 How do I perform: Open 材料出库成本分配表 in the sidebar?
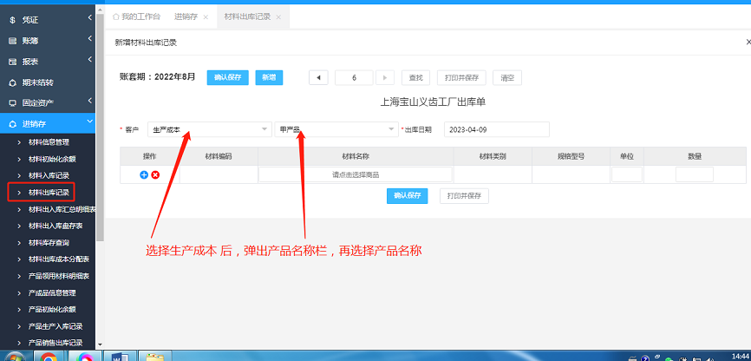58,259
